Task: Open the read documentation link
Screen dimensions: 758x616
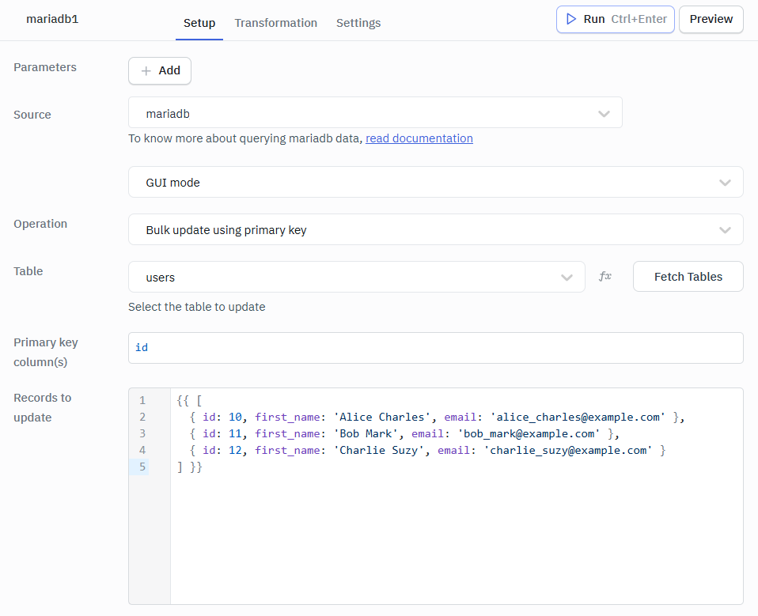Action: pyautogui.click(x=419, y=138)
